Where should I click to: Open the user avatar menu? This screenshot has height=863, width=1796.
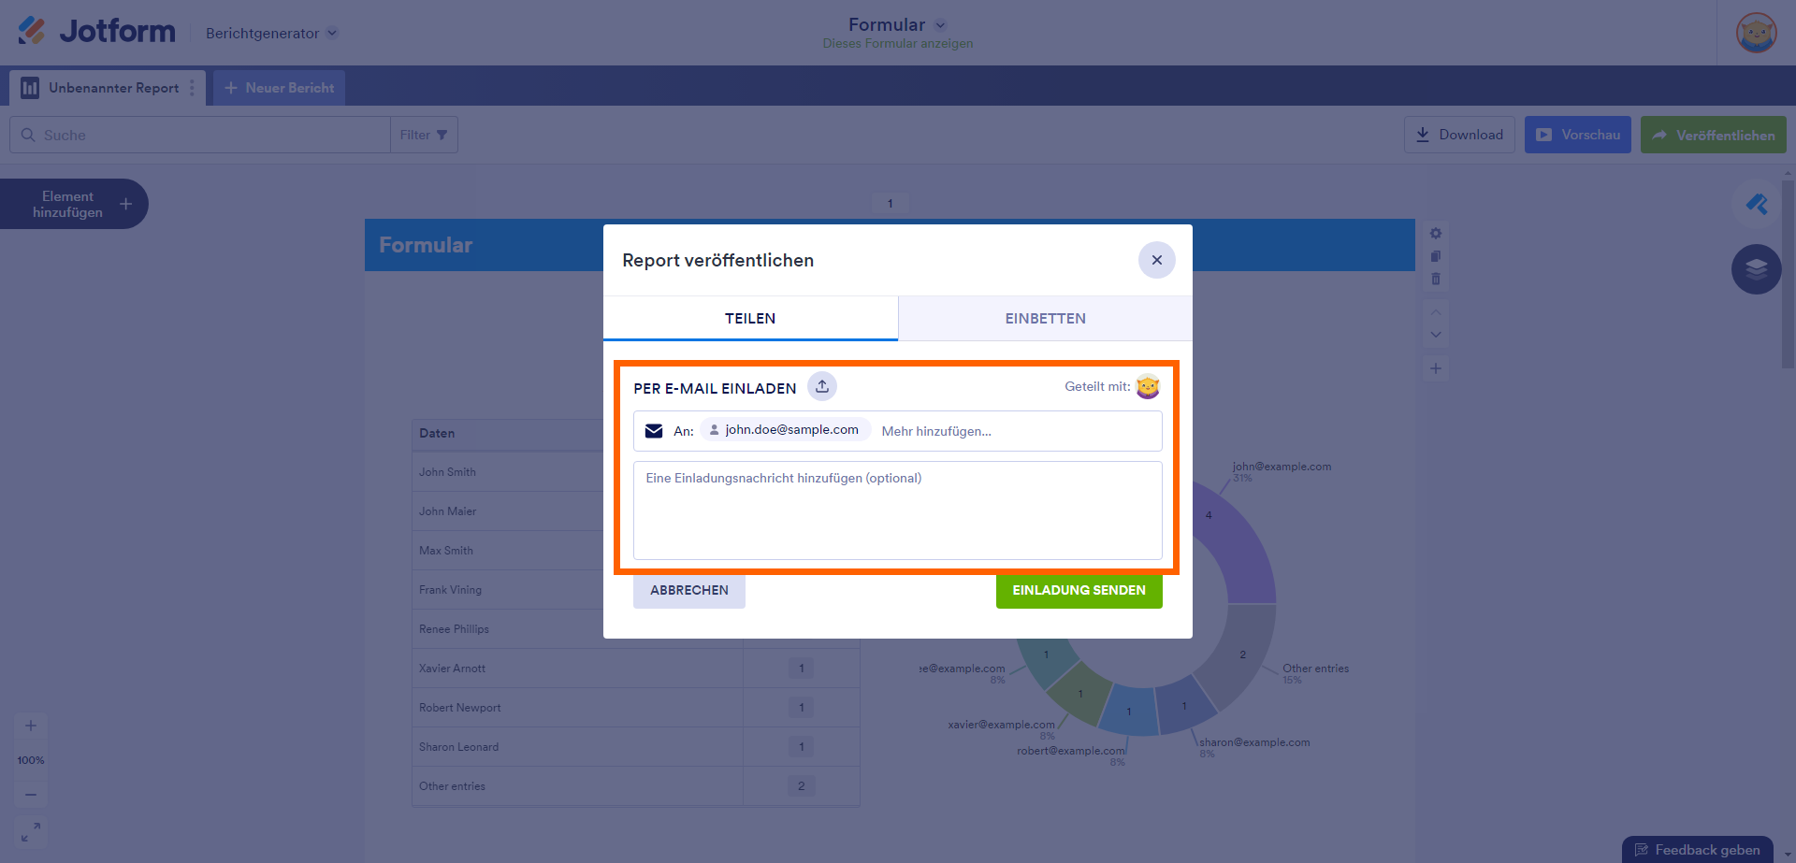1756,33
